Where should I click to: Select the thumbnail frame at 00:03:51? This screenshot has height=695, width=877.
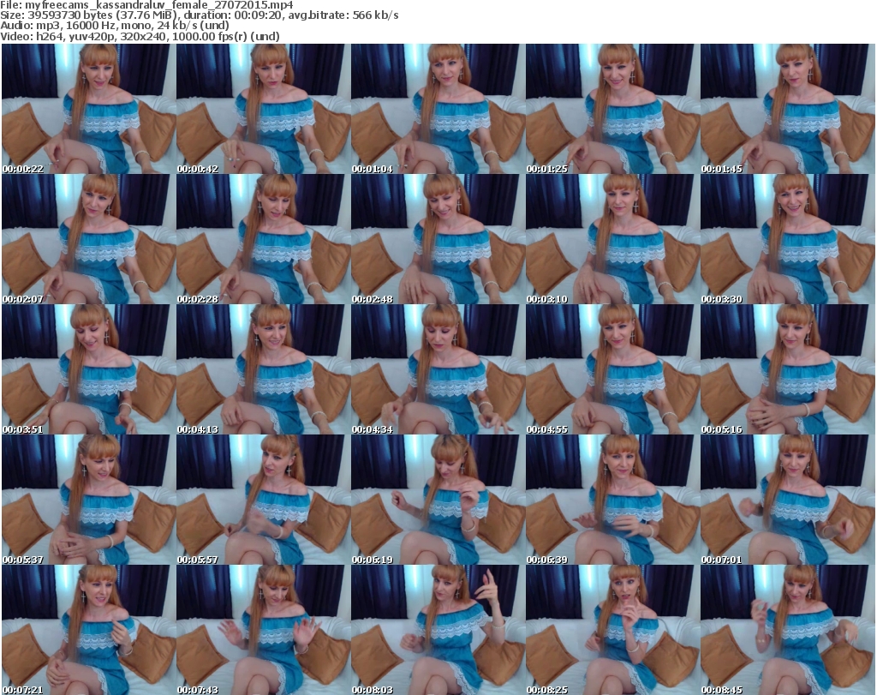point(88,369)
